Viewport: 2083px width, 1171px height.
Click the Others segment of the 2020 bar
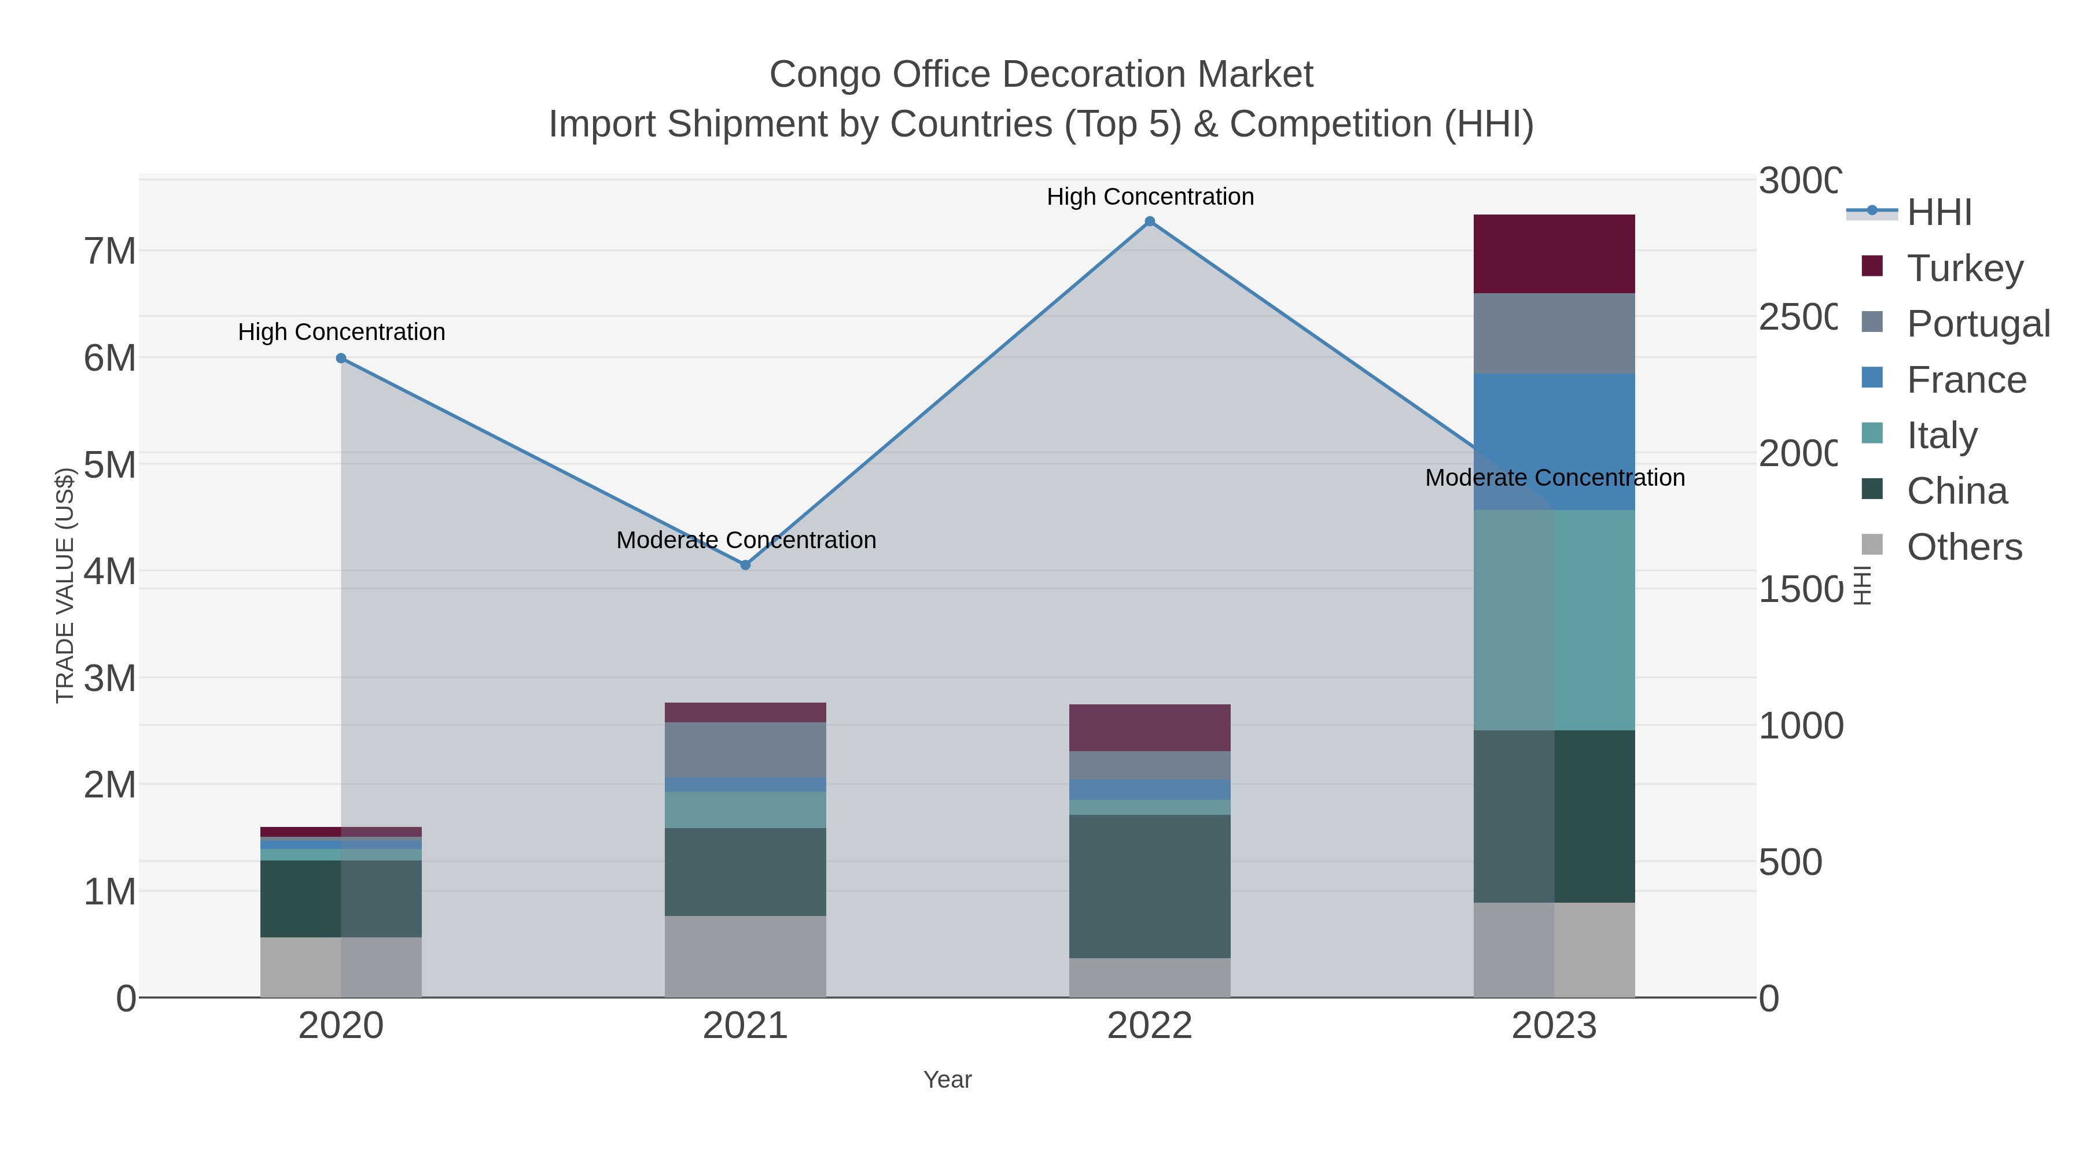341,967
